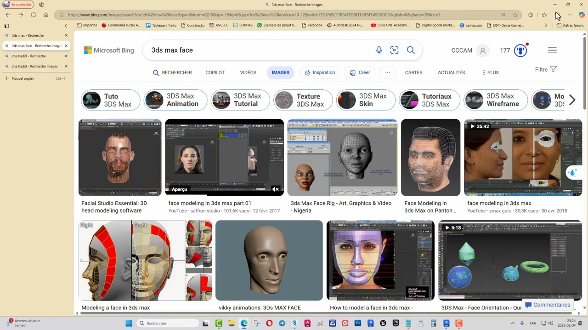Switch to ACTUALITÉS tab
The width and height of the screenshot is (588, 330).
point(451,72)
